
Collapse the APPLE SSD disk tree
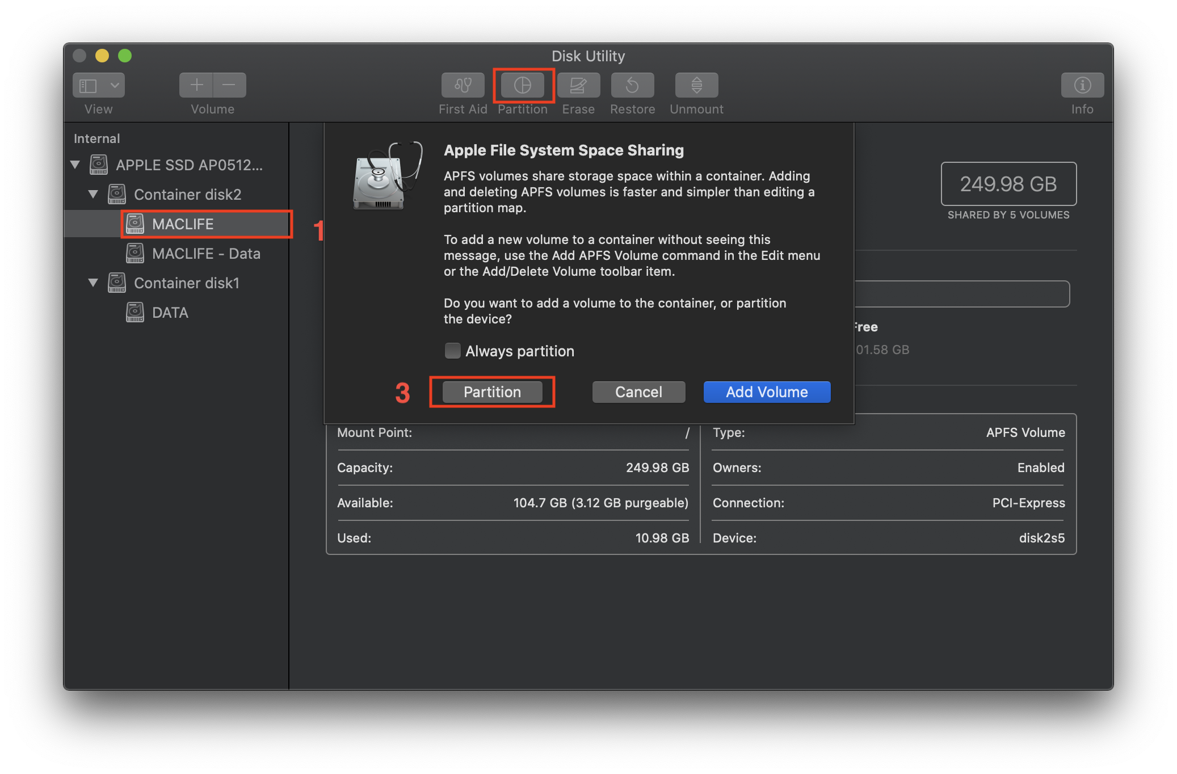click(75, 165)
